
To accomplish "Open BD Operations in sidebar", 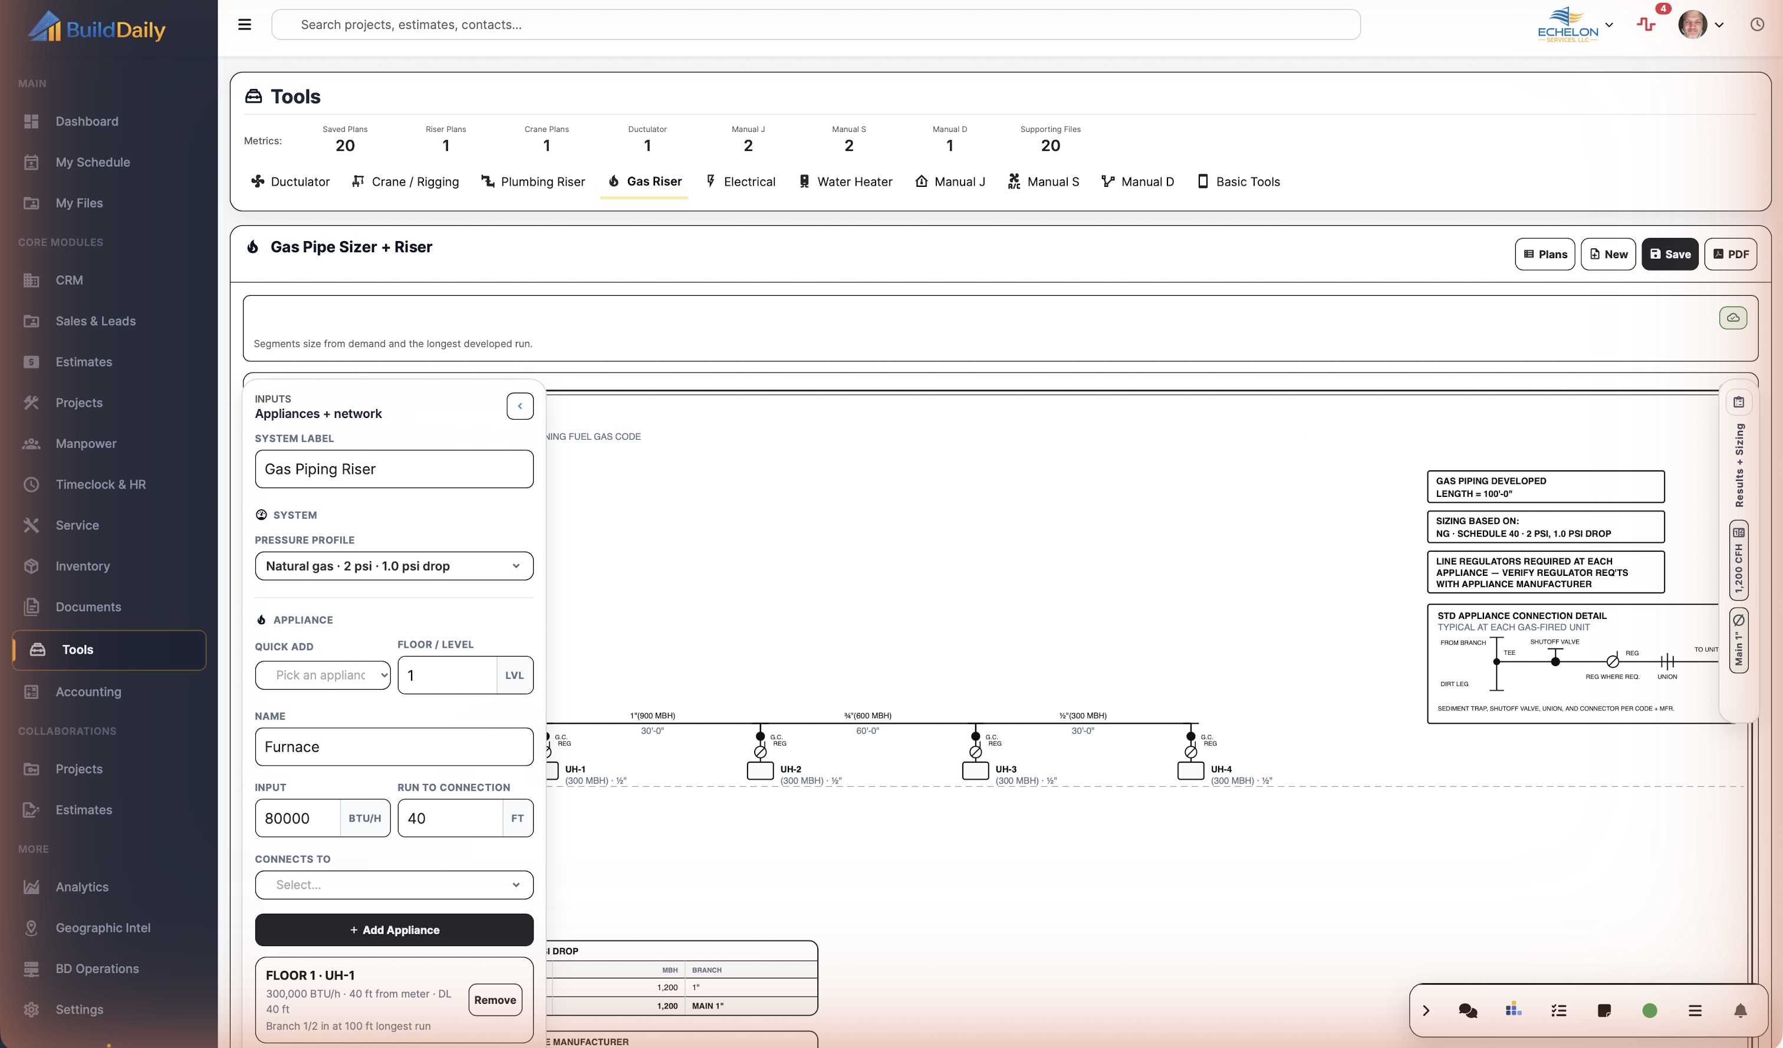I will point(109,969).
